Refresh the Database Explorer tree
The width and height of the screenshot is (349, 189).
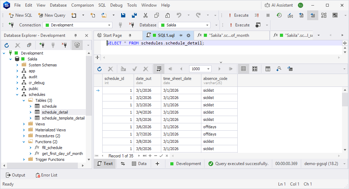[x=7, y=45]
